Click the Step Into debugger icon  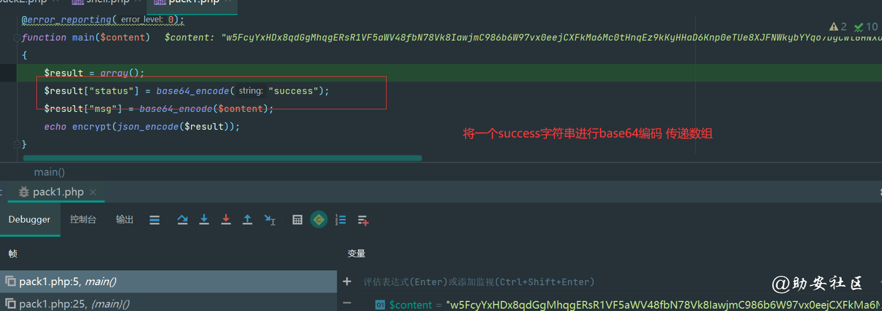[204, 220]
